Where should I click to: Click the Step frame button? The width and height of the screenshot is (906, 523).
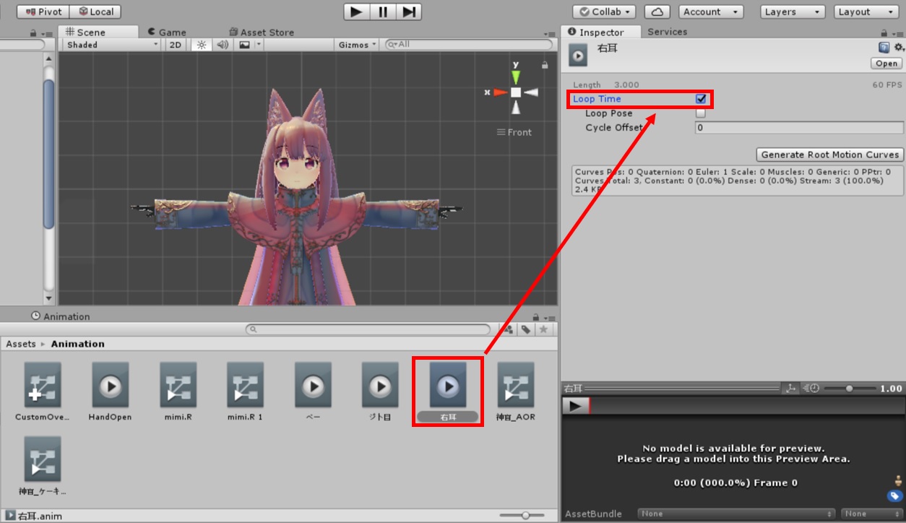pyautogui.click(x=408, y=12)
